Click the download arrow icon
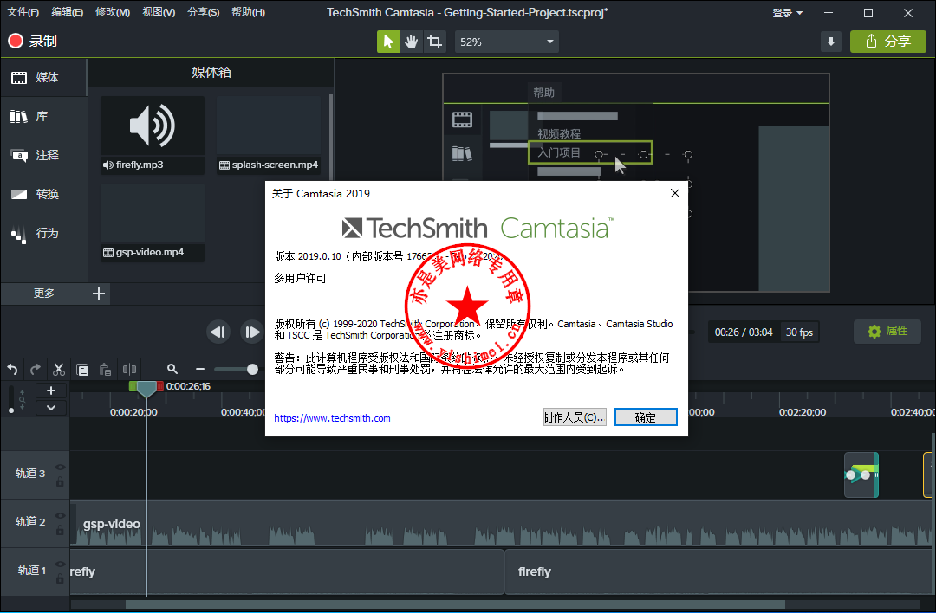The image size is (936, 613). (x=830, y=42)
